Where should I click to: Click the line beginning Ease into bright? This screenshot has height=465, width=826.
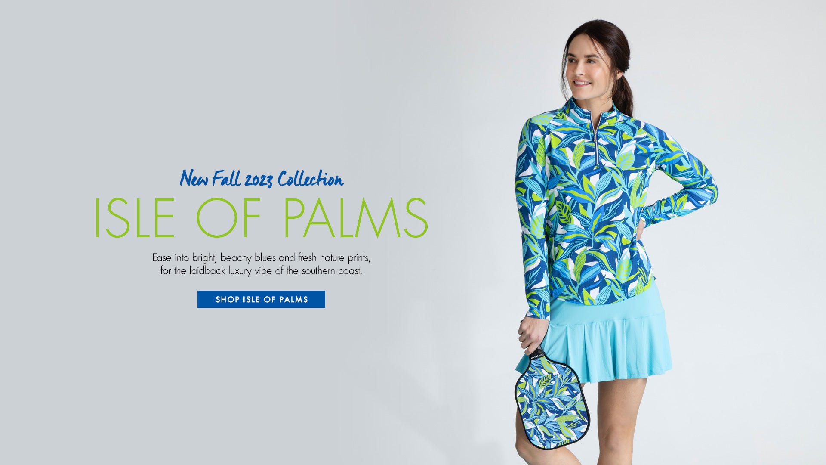[261, 258]
